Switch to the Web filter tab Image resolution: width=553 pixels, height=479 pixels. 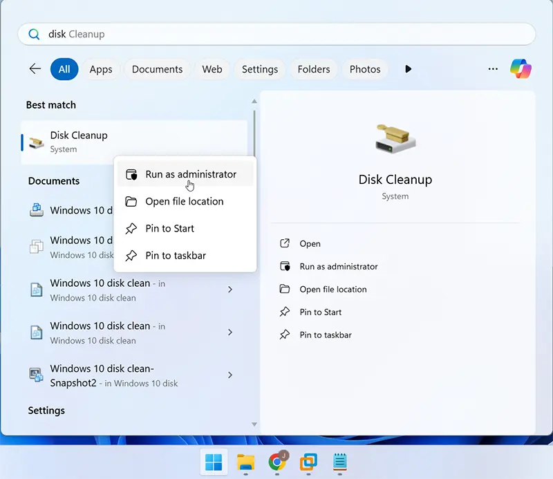[x=212, y=69]
